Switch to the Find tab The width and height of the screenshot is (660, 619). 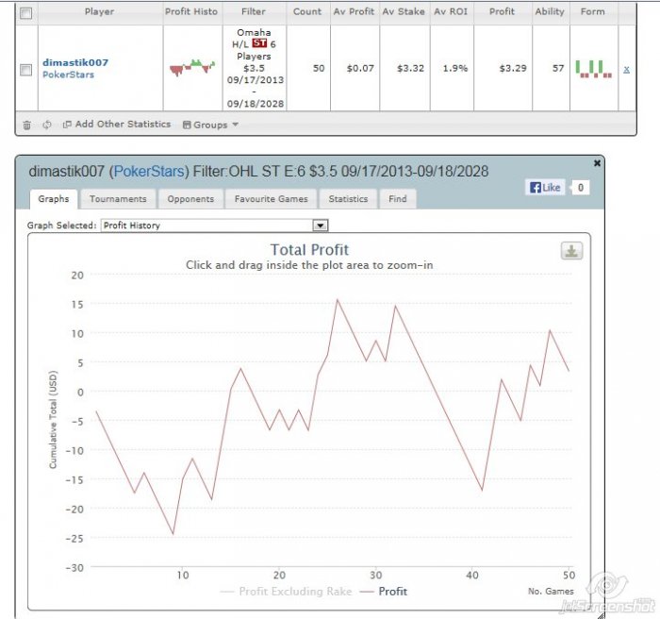398,199
